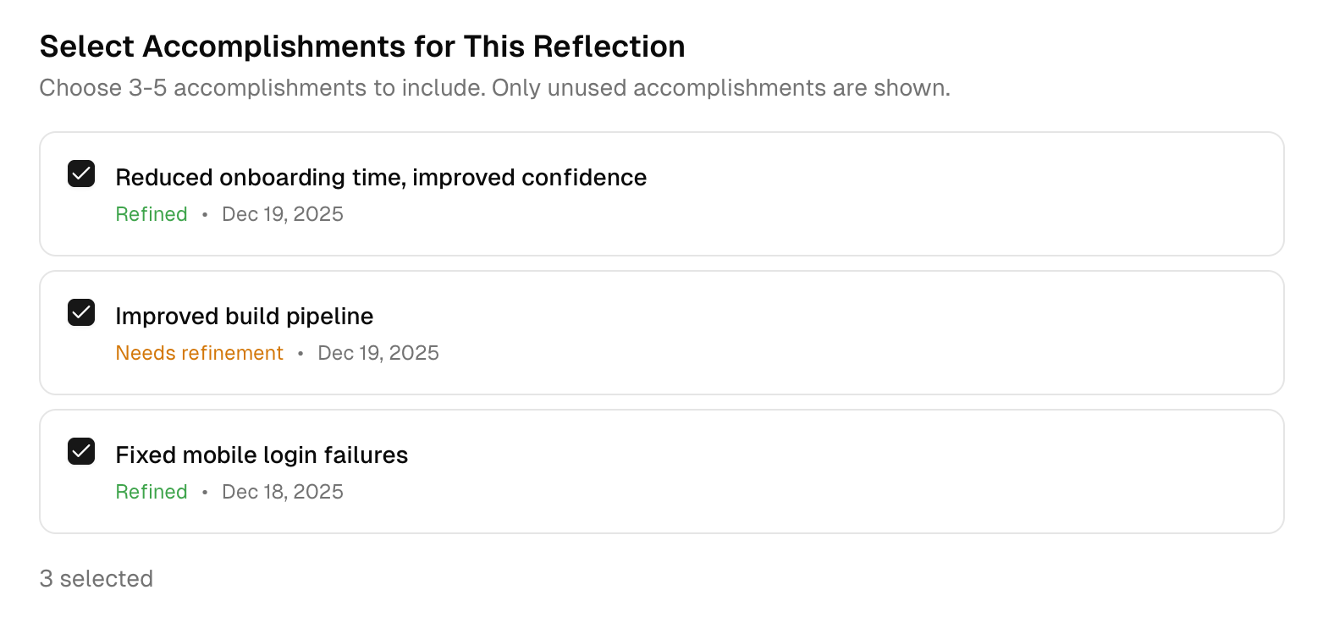Uncheck the Reduced onboarding time accomplishment checkbox
1323x623 pixels.
click(x=81, y=174)
